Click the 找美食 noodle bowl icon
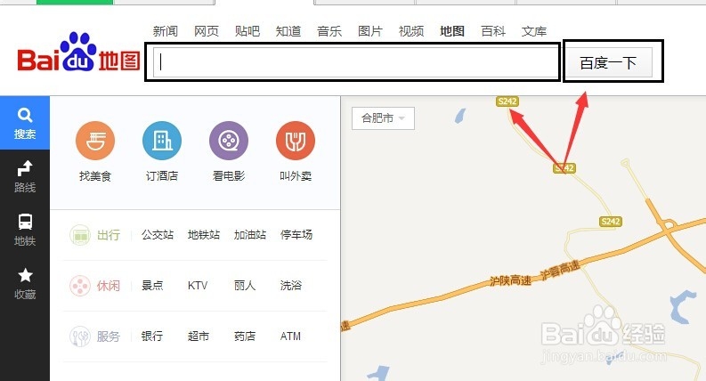Screen dimensions: 706x381 (x=95, y=141)
